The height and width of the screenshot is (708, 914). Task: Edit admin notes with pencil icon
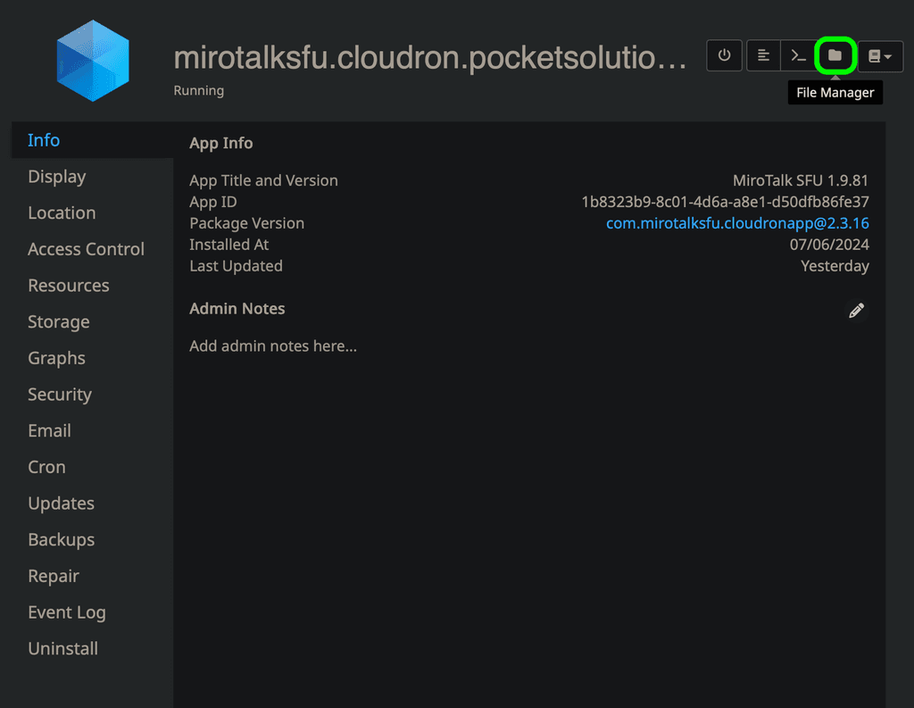coord(856,311)
